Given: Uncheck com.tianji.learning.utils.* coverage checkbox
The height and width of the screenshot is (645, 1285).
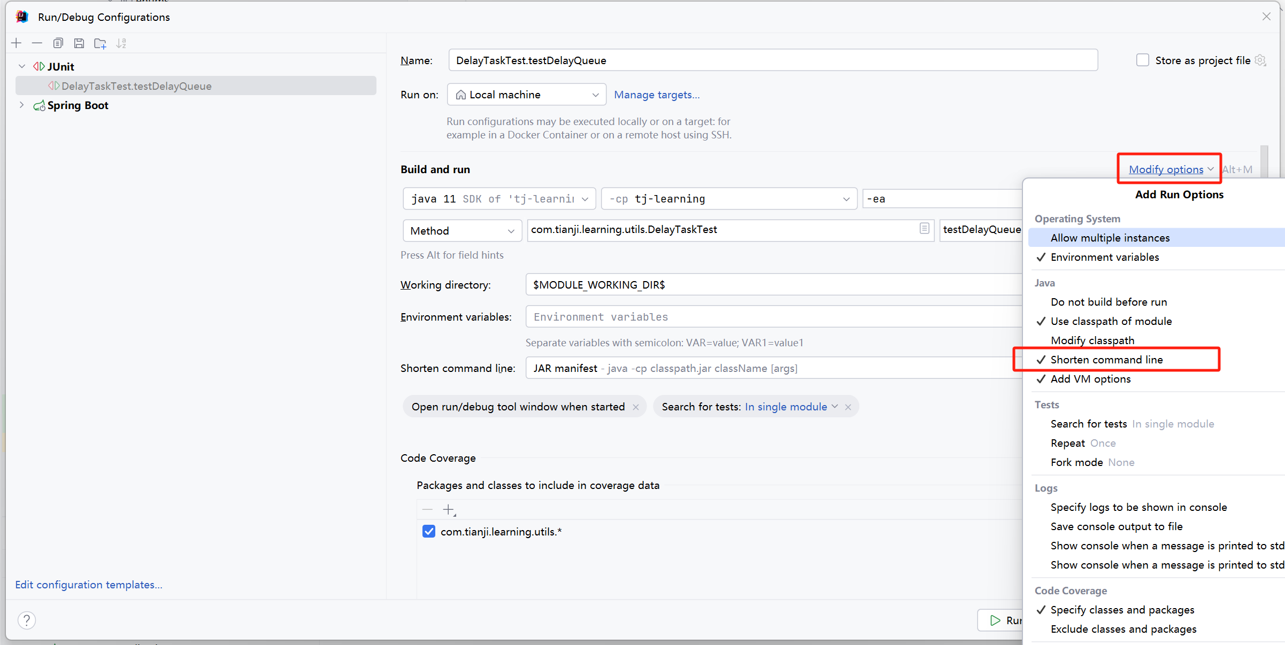Looking at the screenshot, I should coord(429,531).
